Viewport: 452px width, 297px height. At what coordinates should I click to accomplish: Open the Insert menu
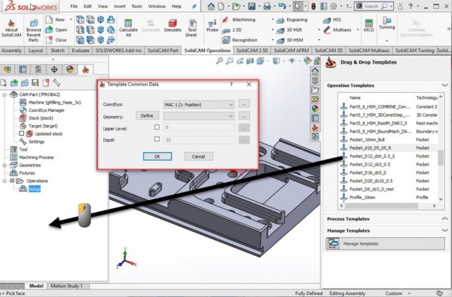click(119, 6)
